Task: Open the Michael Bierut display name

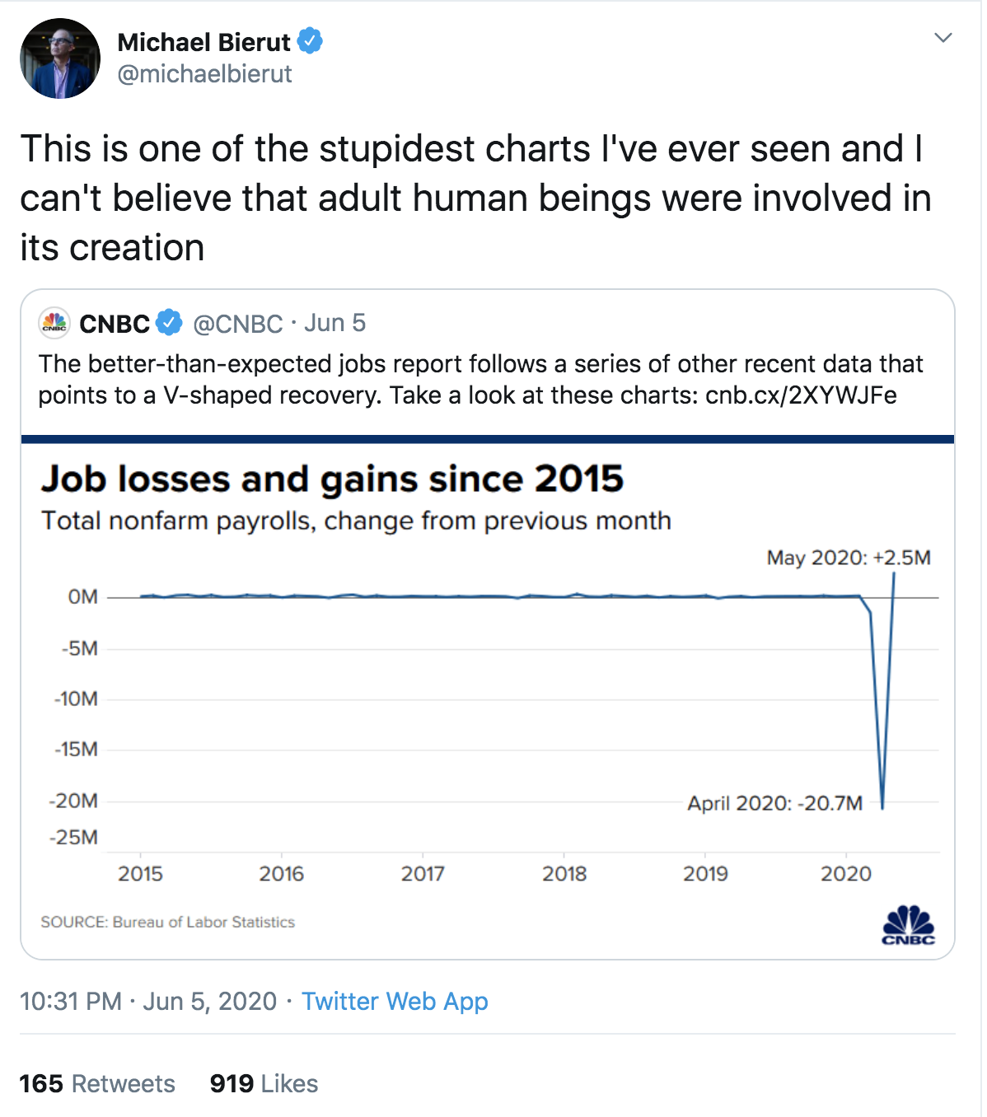Action: coord(203,42)
